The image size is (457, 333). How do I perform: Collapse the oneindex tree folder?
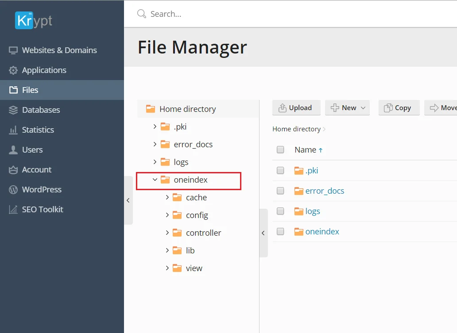pos(155,180)
